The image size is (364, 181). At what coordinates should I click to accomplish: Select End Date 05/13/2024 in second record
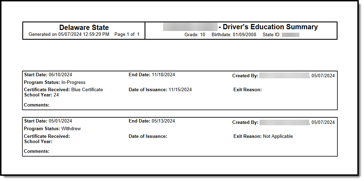[x=152, y=121]
